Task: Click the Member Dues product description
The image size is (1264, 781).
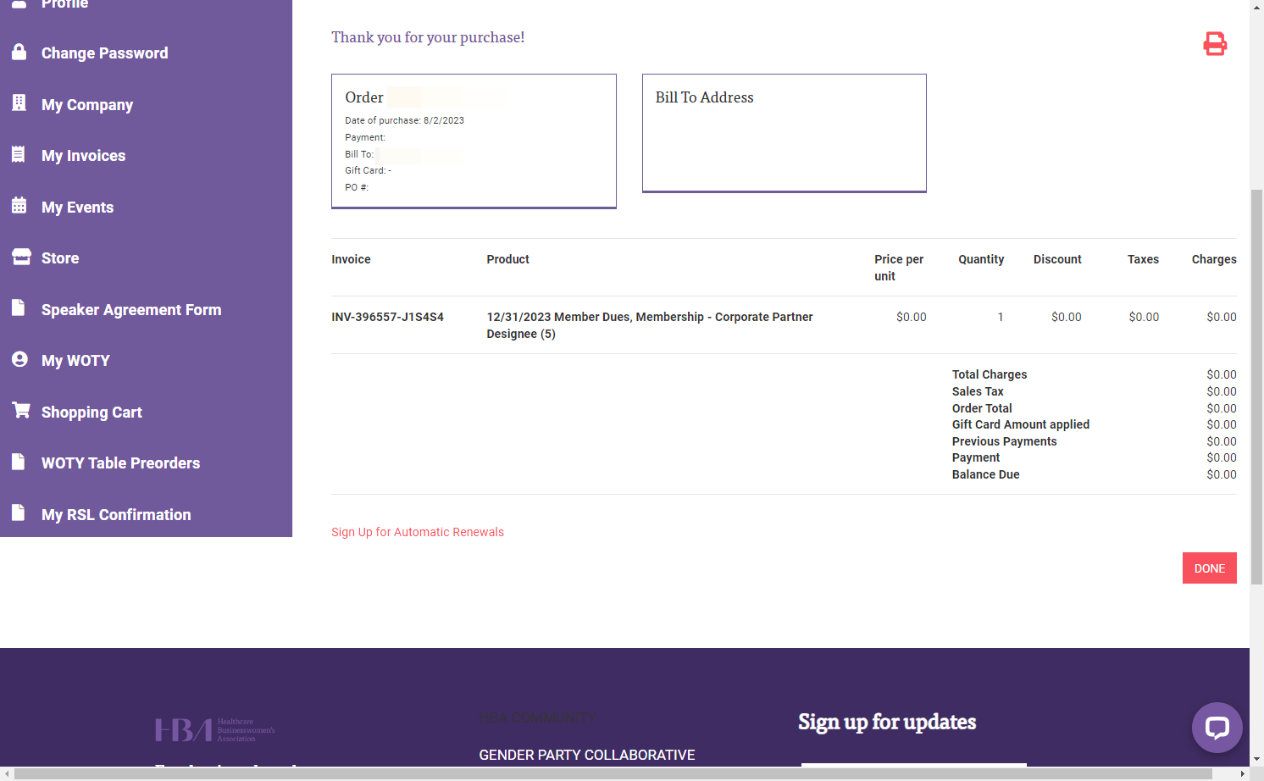Action: pos(649,325)
